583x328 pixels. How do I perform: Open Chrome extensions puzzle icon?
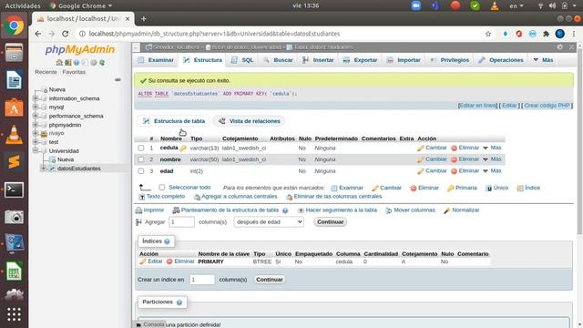point(546,34)
